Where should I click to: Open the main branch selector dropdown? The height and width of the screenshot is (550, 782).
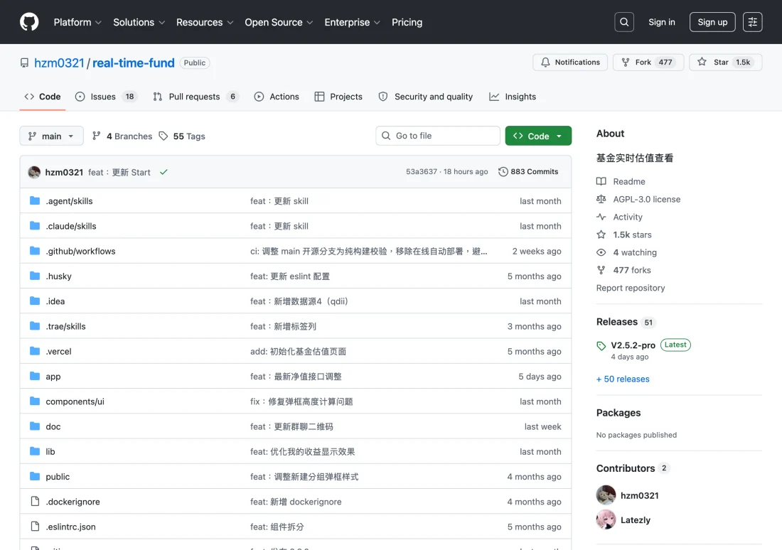pyautogui.click(x=51, y=136)
